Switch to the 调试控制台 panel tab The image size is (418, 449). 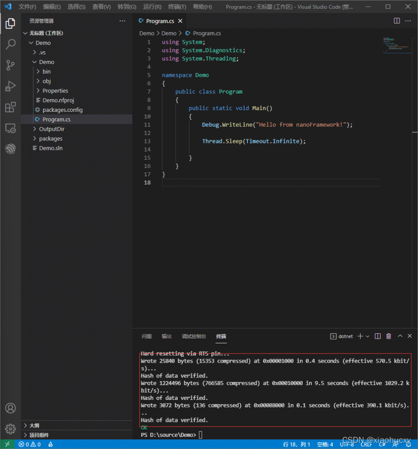(x=194, y=336)
